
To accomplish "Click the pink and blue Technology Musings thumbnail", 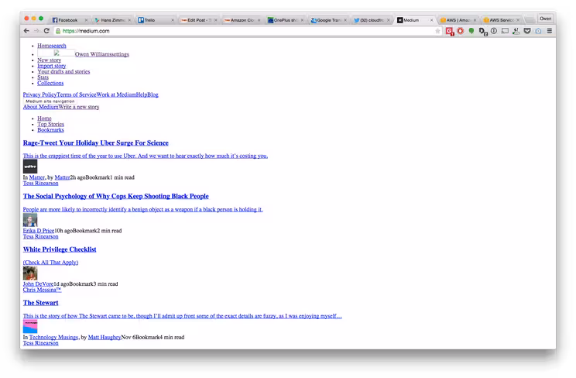I will click(x=30, y=327).
